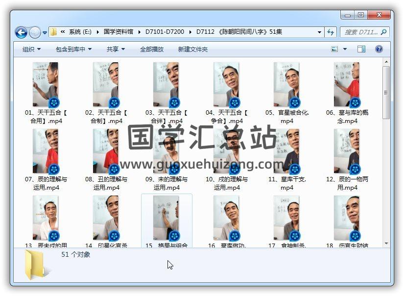Screen dimensions: 404x296
Task: Click the Forward navigation arrow button
Action: (35, 32)
